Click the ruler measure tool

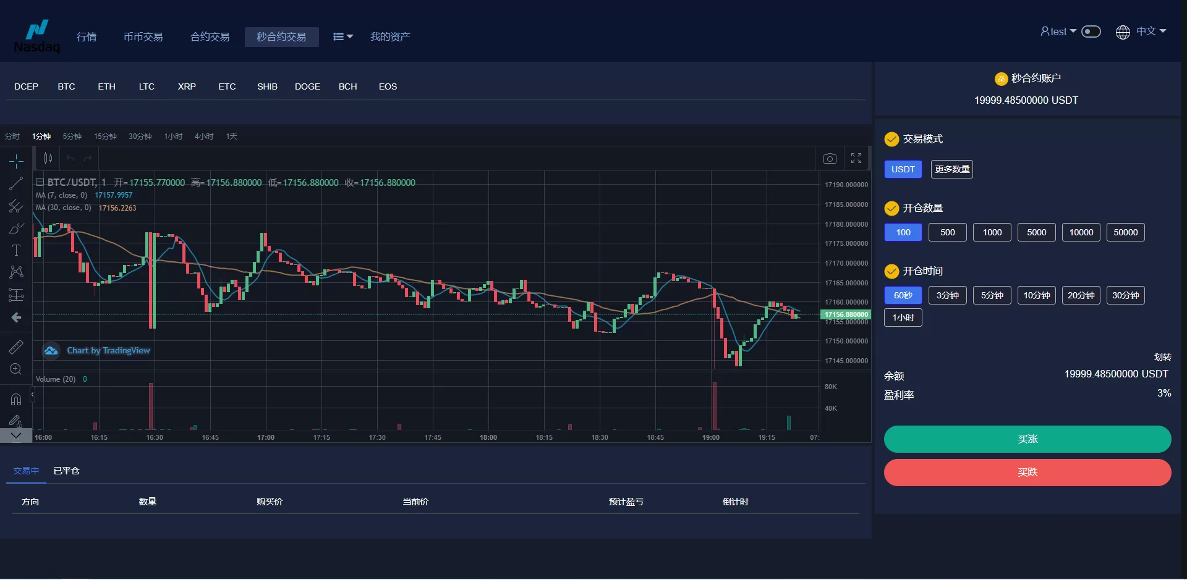pyautogui.click(x=16, y=347)
